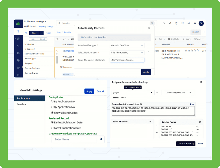Screen dimensions: 220x168
Task: Click Apply in Autoclassify Records dialog
Action: (x=146, y=72)
